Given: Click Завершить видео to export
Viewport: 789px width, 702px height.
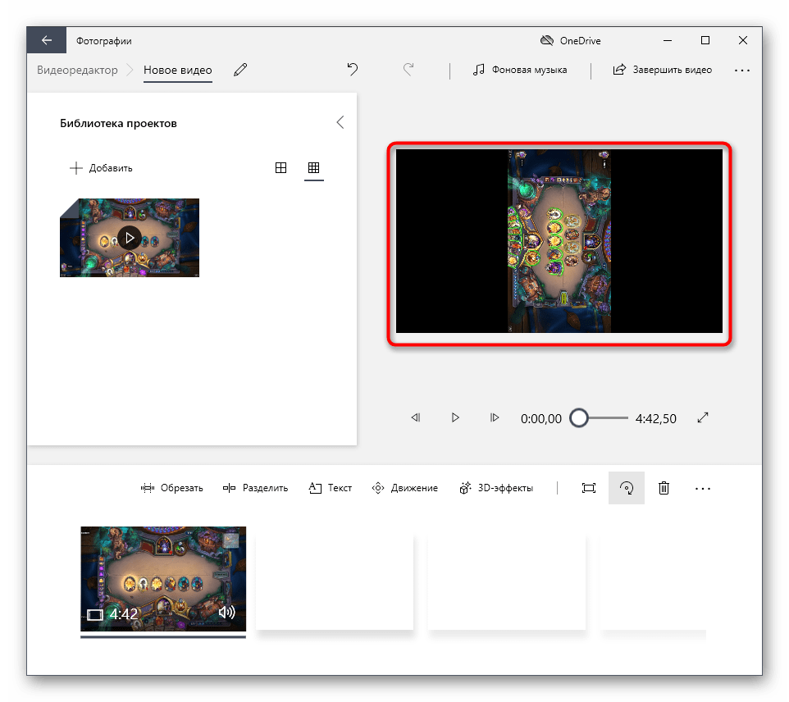Looking at the screenshot, I should [x=663, y=71].
